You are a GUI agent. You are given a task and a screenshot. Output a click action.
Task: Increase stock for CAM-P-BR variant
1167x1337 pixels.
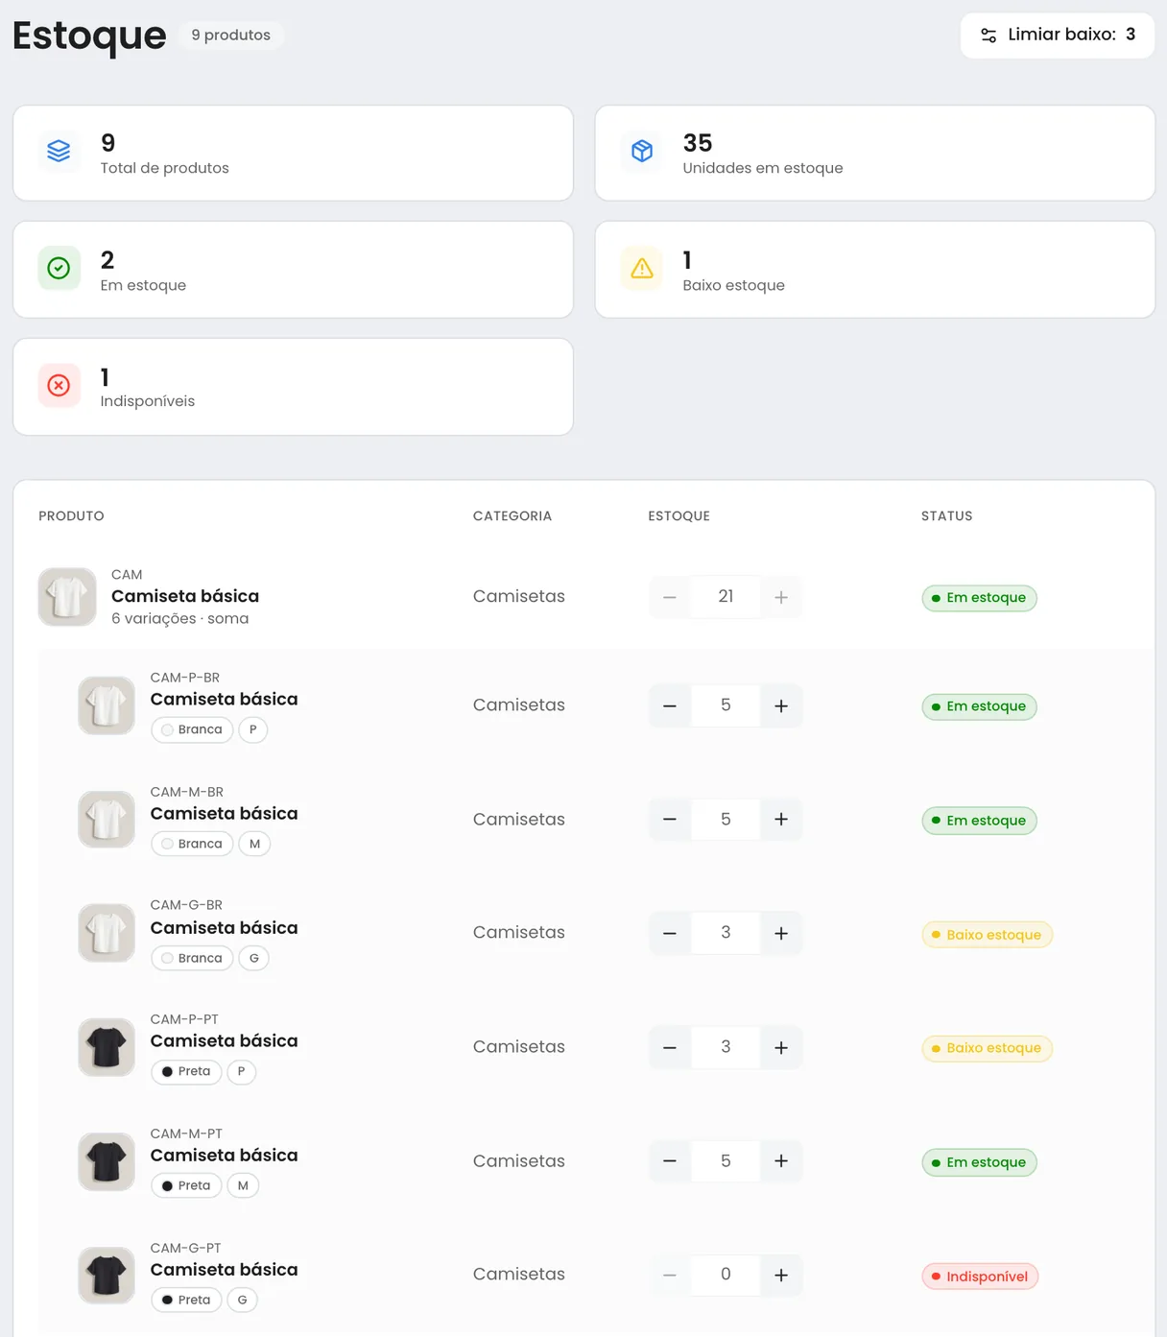click(x=781, y=706)
